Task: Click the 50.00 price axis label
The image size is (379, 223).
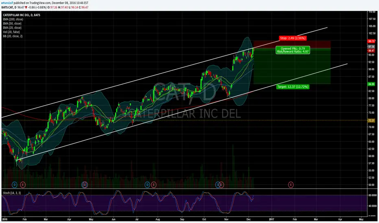Action: coord(371,185)
